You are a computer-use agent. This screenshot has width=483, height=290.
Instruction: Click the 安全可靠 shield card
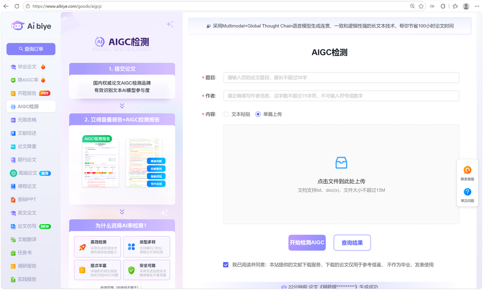[146, 270]
